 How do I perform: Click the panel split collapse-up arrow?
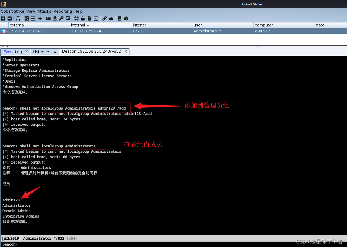click(x=3, y=46)
